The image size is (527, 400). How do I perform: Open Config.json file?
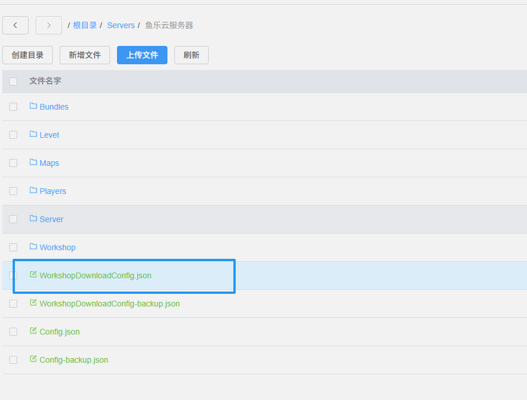click(x=60, y=332)
